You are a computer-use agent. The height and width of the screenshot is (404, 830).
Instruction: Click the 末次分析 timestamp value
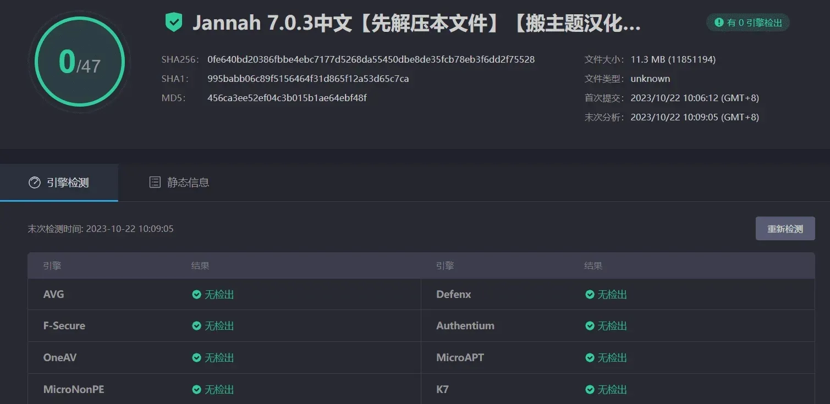(x=695, y=117)
